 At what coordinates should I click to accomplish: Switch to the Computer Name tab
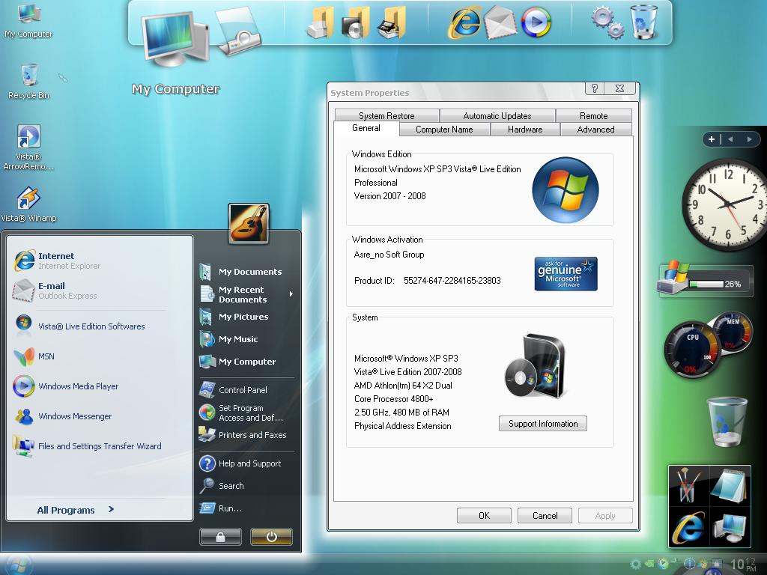[x=444, y=129]
